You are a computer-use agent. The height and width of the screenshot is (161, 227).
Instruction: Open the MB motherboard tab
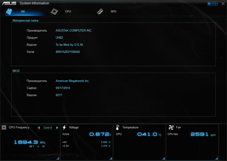pyautogui.click(x=23, y=12)
